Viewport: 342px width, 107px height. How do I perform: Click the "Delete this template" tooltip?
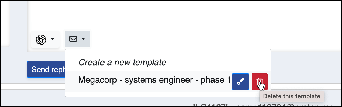(x=292, y=96)
